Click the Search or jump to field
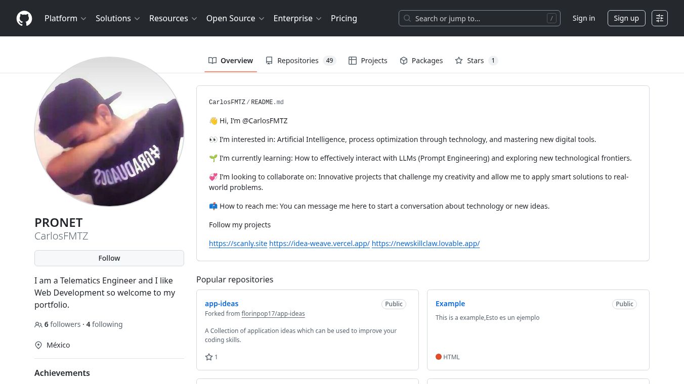Image resolution: width=684 pixels, height=384 pixels. click(480, 18)
